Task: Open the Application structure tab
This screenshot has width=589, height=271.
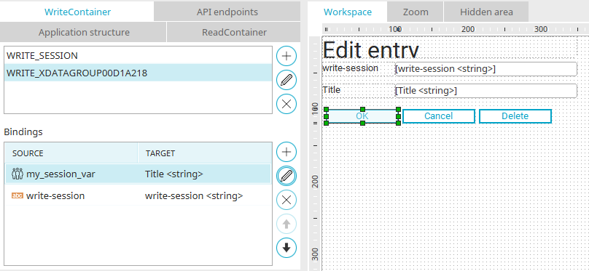Action: (84, 32)
